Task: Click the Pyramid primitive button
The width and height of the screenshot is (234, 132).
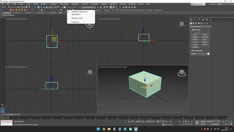Action: click(205, 42)
